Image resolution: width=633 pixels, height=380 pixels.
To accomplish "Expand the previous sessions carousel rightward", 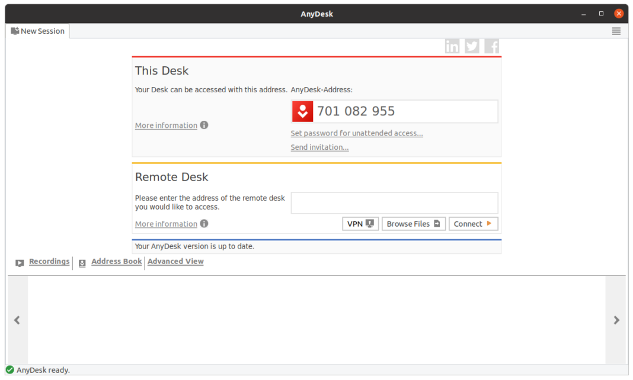I will (x=616, y=320).
